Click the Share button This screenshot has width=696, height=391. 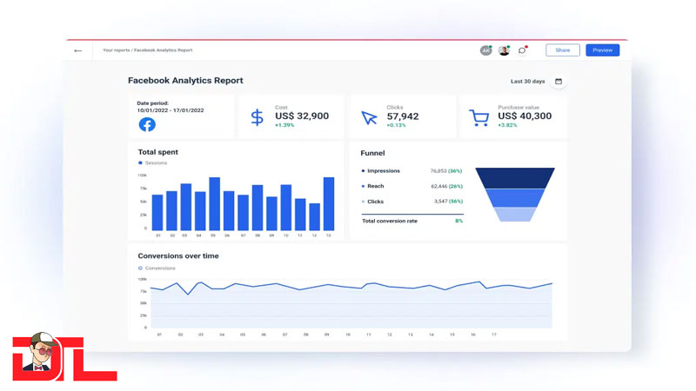(x=562, y=50)
